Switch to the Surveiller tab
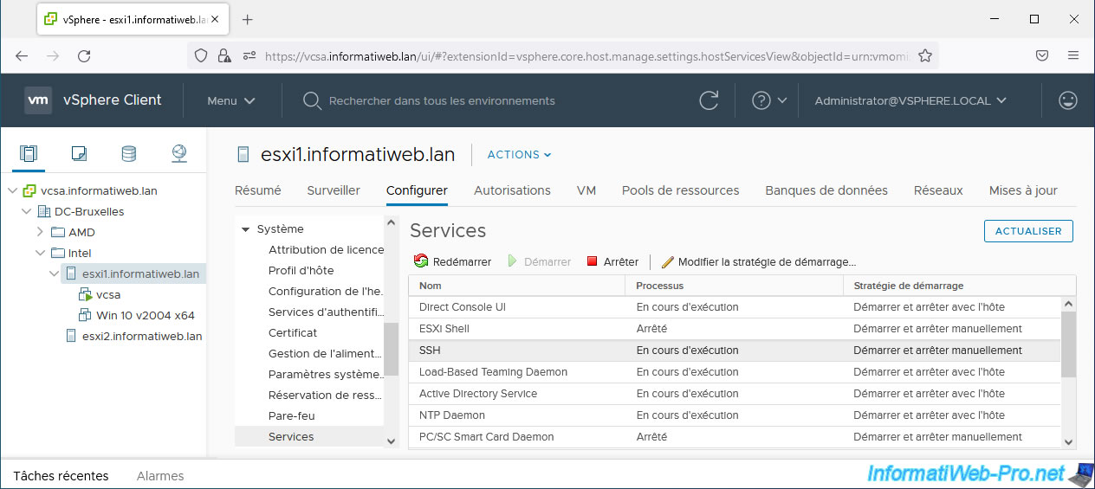The image size is (1095, 489). (x=334, y=190)
